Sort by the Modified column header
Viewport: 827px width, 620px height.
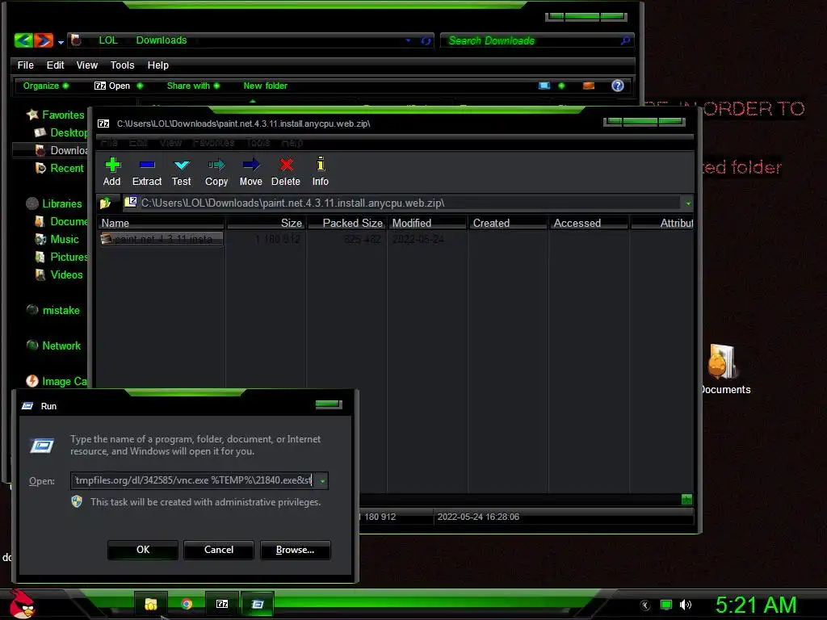(x=427, y=223)
